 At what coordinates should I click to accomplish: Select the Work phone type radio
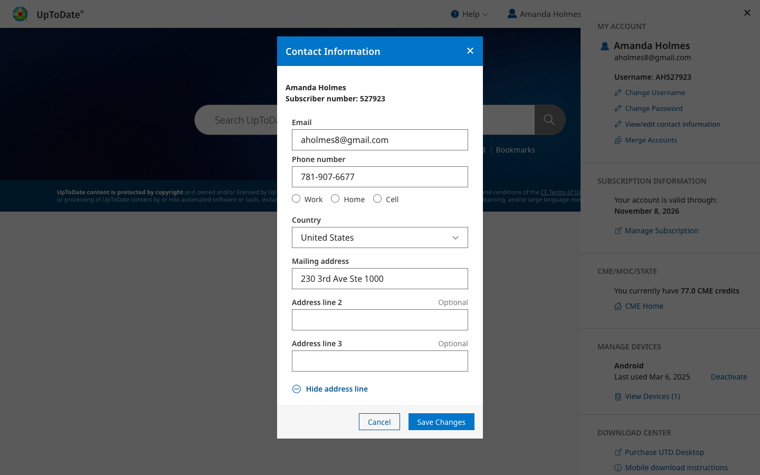pos(296,198)
